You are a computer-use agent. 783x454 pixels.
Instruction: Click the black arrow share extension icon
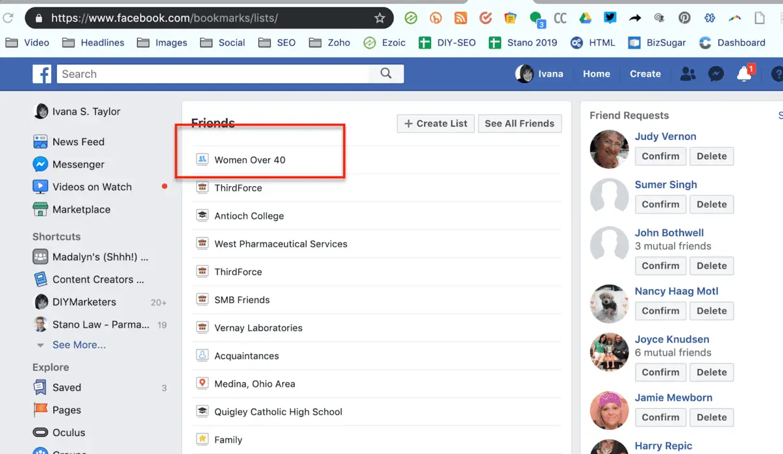(635, 18)
